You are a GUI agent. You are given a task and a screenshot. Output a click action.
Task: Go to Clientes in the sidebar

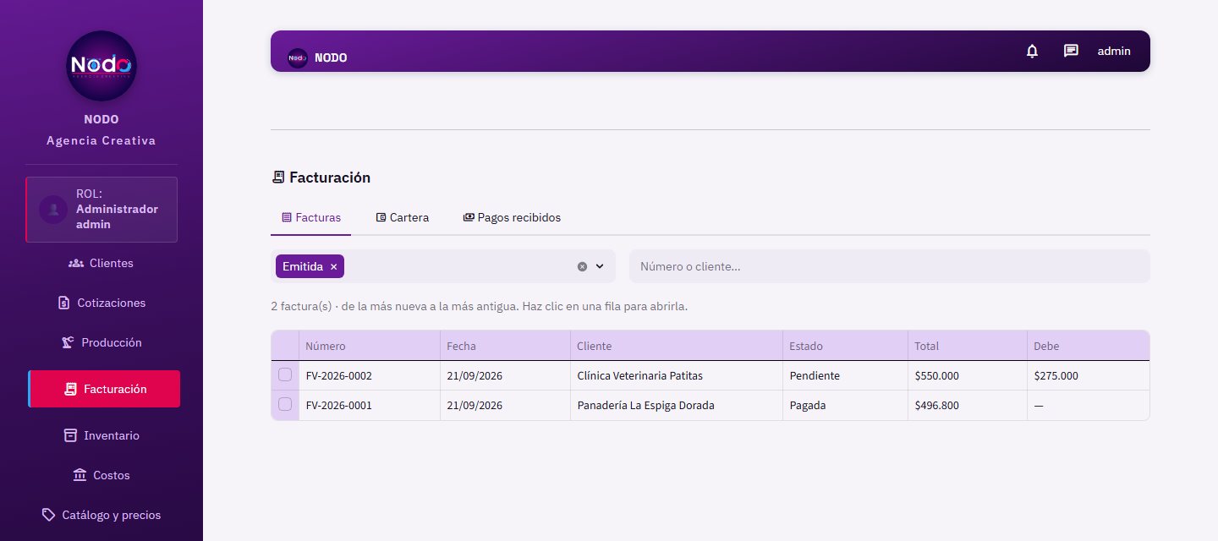tap(101, 263)
